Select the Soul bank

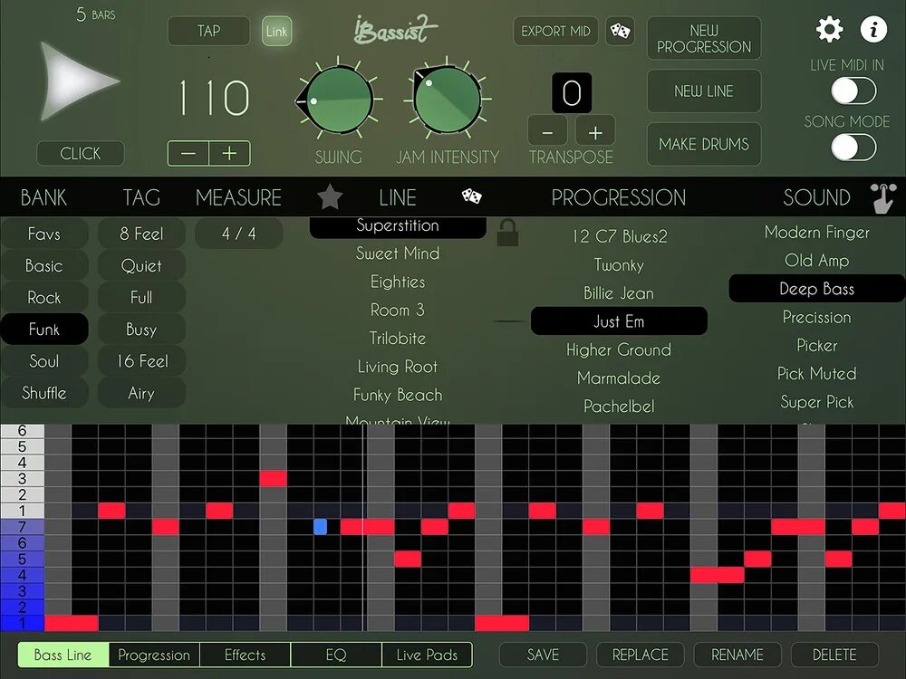44,361
